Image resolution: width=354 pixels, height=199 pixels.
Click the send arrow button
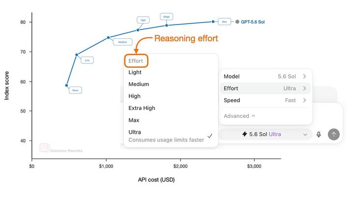pyautogui.click(x=334, y=135)
